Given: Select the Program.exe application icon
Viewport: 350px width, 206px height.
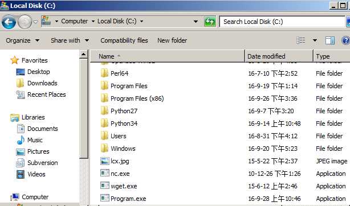Looking at the screenshot, I should [105, 198].
